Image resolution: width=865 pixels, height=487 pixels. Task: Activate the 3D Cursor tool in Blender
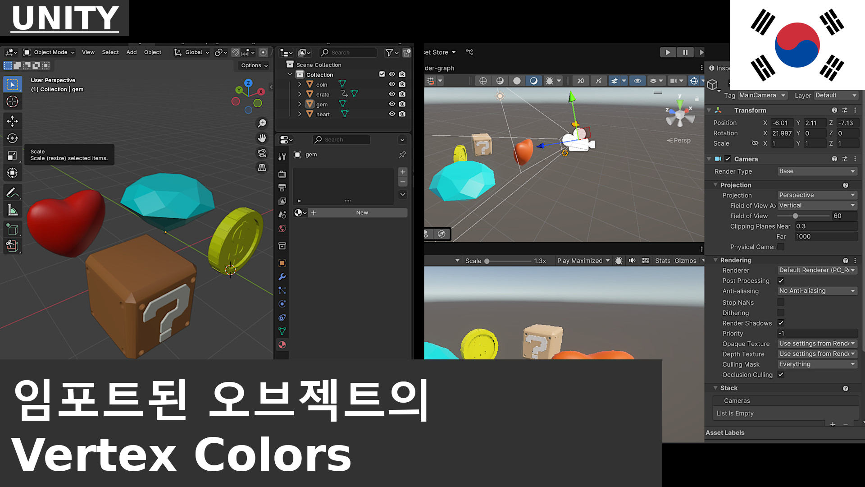12,101
